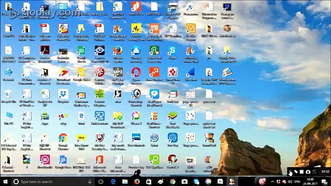Screen dimensions: 331x186
Task: Select the Safari desktop shortcut
Action: [154, 140]
